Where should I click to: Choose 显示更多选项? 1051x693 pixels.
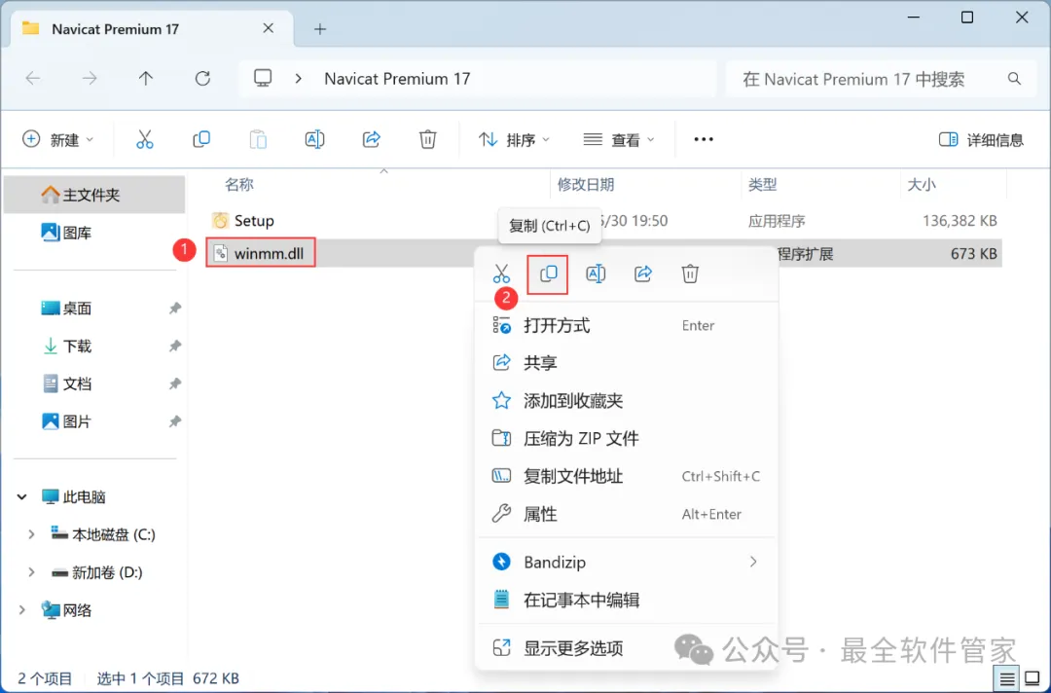tap(626, 647)
